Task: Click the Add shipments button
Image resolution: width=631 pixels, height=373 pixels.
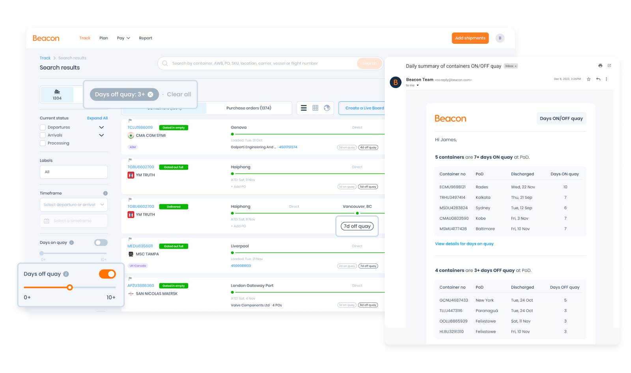Action: point(470,38)
